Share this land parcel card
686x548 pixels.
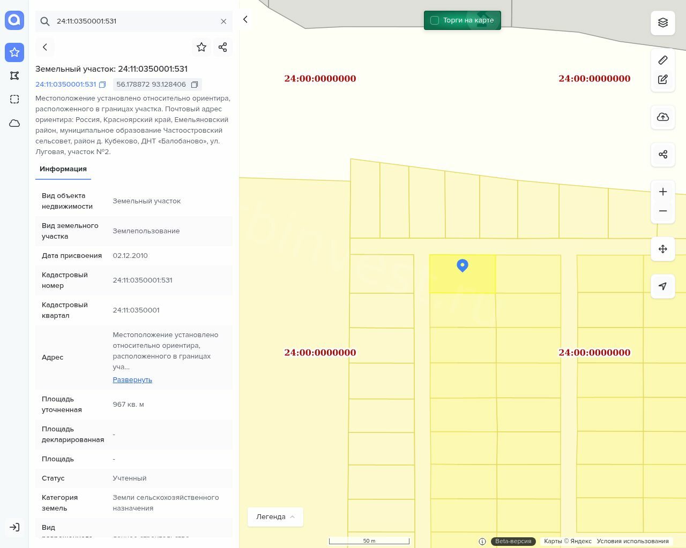223,47
